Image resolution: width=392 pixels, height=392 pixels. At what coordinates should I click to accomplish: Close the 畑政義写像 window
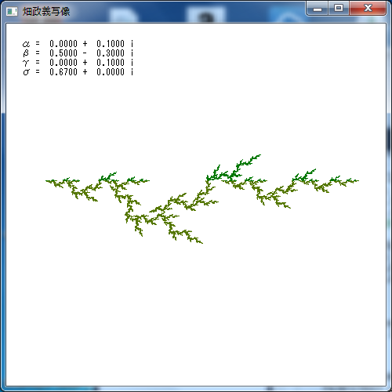(368, 9)
